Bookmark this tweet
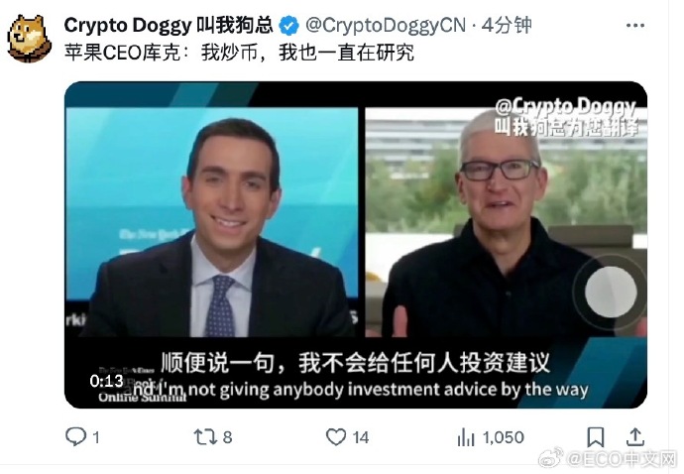 (x=596, y=437)
